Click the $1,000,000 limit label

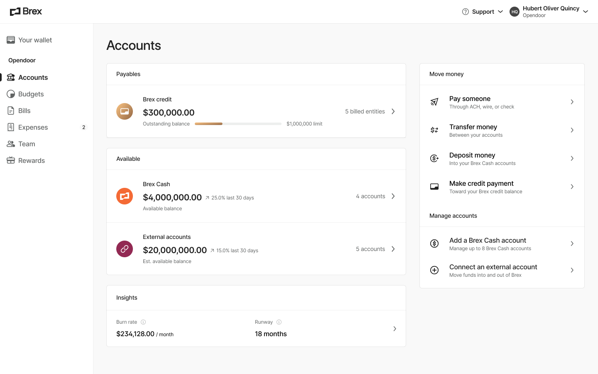point(304,124)
